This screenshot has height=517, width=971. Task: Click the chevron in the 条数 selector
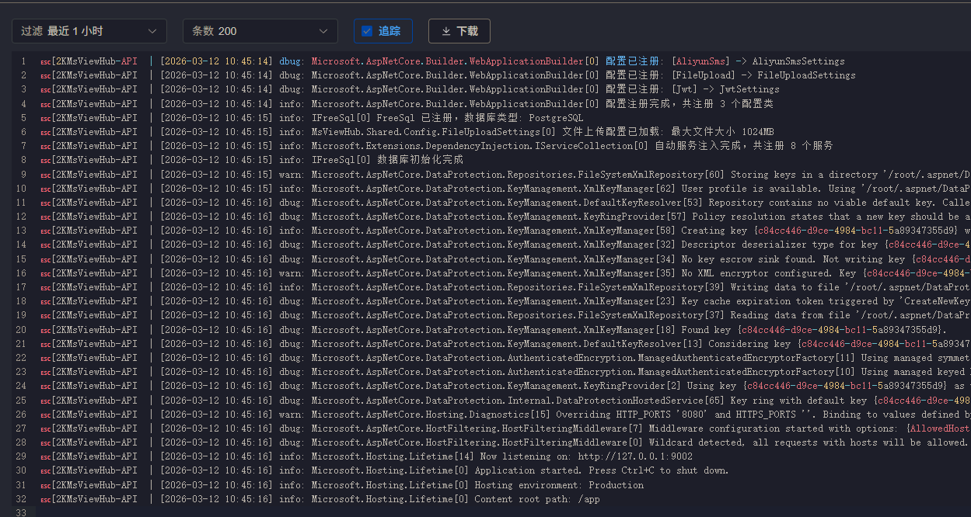[323, 31]
